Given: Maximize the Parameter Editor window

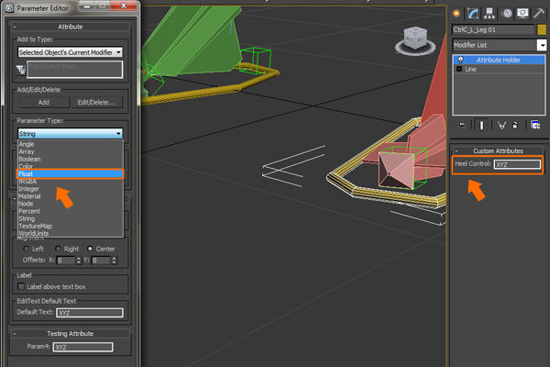Looking at the screenshot, I should (103, 6).
